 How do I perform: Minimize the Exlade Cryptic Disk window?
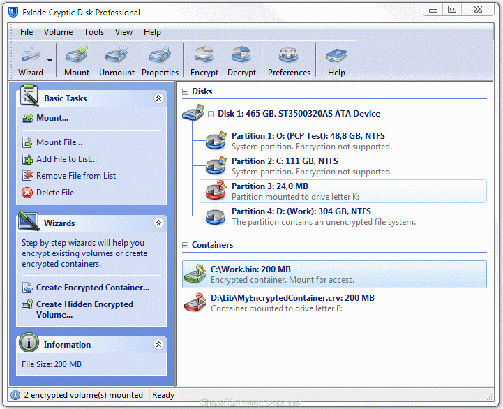click(433, 9)
